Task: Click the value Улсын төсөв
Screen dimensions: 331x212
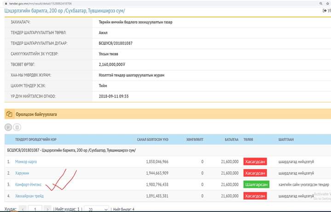Action: click(108, 54)
